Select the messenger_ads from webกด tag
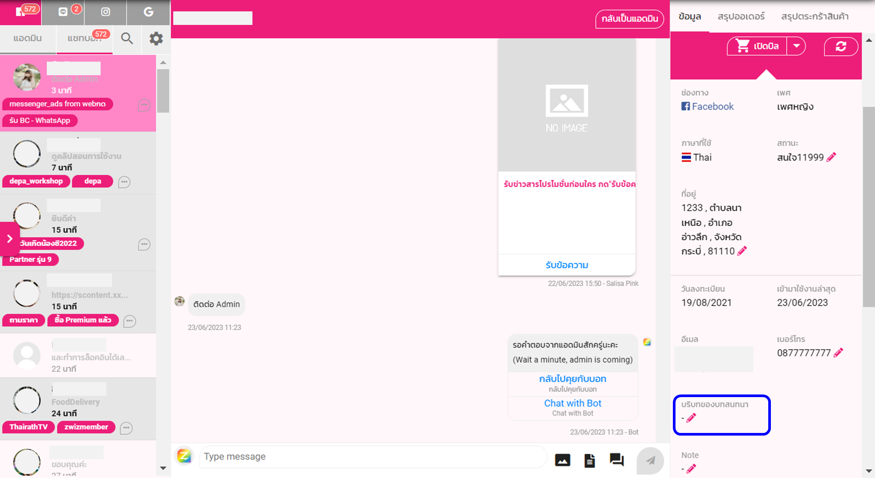Viewport: 875px width, 478px height. click(57, 104)
